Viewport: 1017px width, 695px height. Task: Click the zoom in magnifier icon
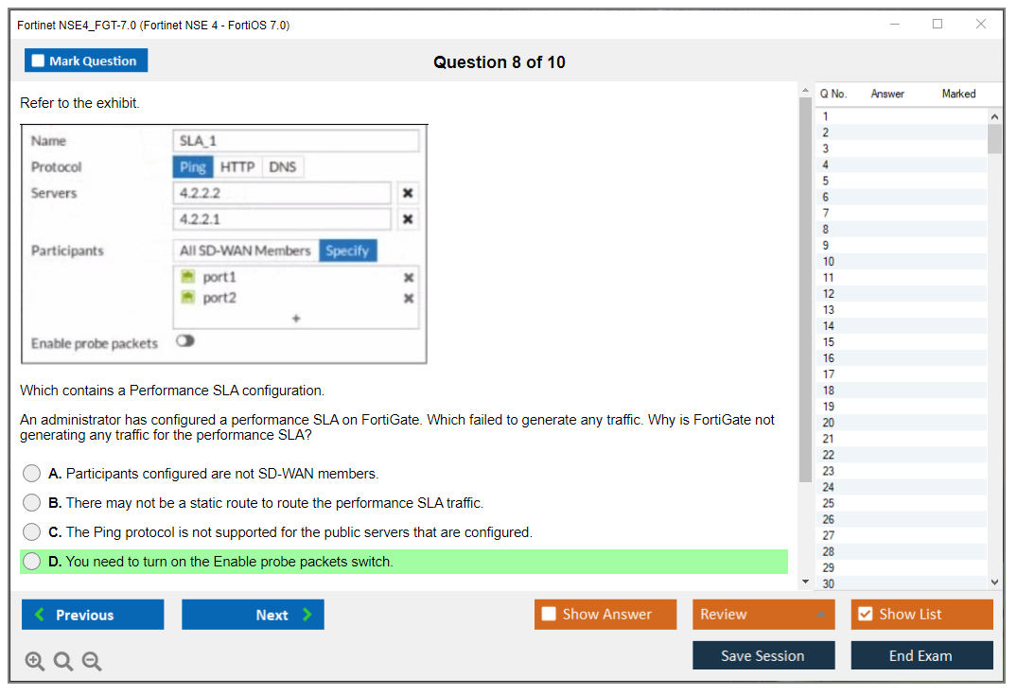(35, 662)
